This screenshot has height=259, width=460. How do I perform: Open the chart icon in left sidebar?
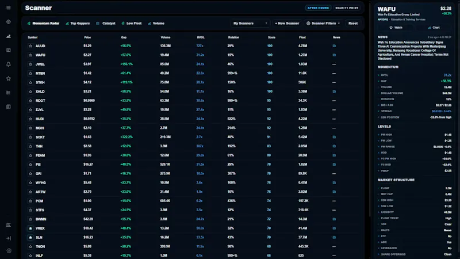click(x=9, y=36)
